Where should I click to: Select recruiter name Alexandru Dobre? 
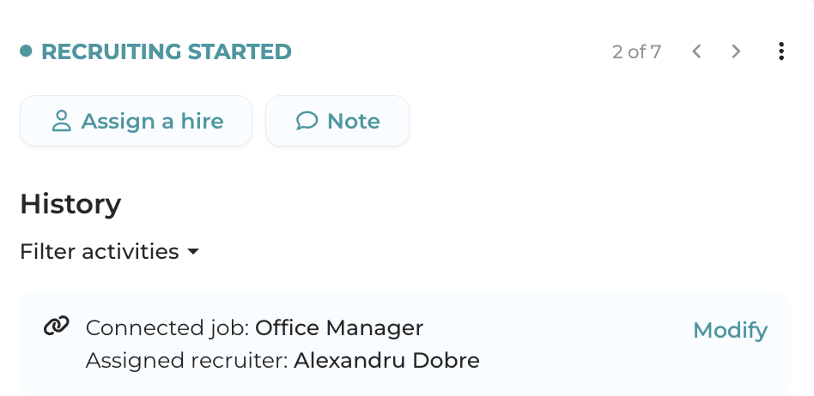(x=386, y=360)
